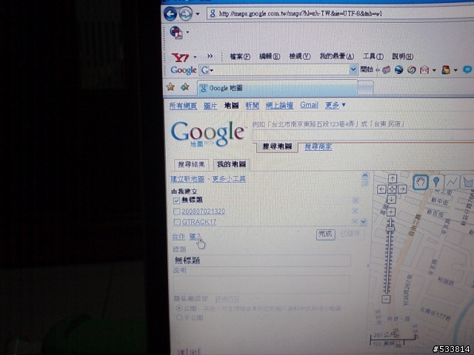474x355 pixels.
Task: Click the Yahoo Y! toolbar logo
Action: tap(180, 58)
